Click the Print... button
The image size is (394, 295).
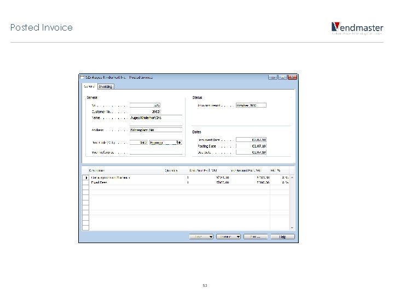pos(256,237)
